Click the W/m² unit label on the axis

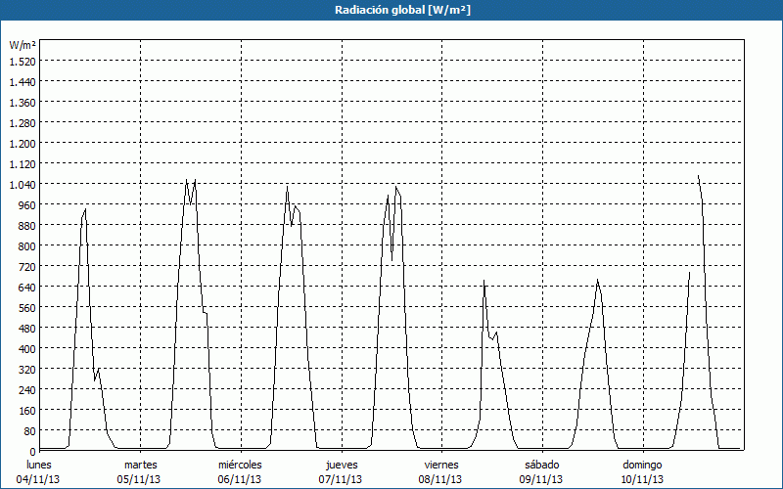click(23, 45)
